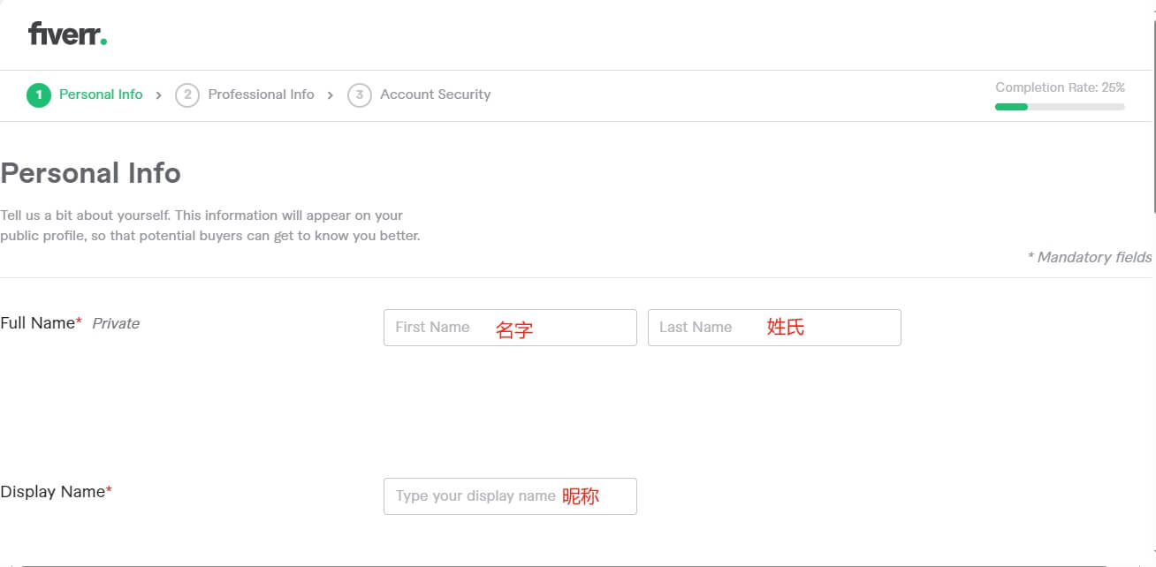Click the page's vertical scrollbar
The width and height of the screenshot is (1156, 567).
[1152, 106]
